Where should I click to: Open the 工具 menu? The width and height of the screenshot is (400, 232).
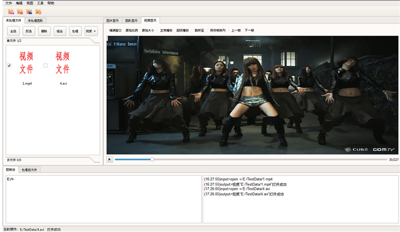pyautogui.click(x=40, y=3)
